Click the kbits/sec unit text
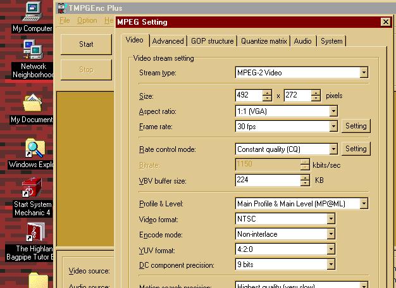The image size is (396, 288). pos(326,165)
